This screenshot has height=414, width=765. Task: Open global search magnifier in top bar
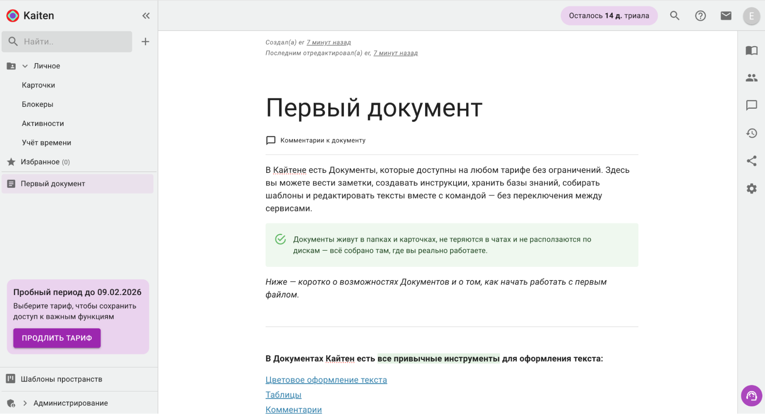click(x=675, y=16)
